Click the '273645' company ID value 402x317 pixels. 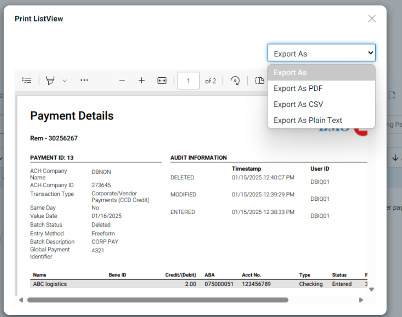coord(101,185)
